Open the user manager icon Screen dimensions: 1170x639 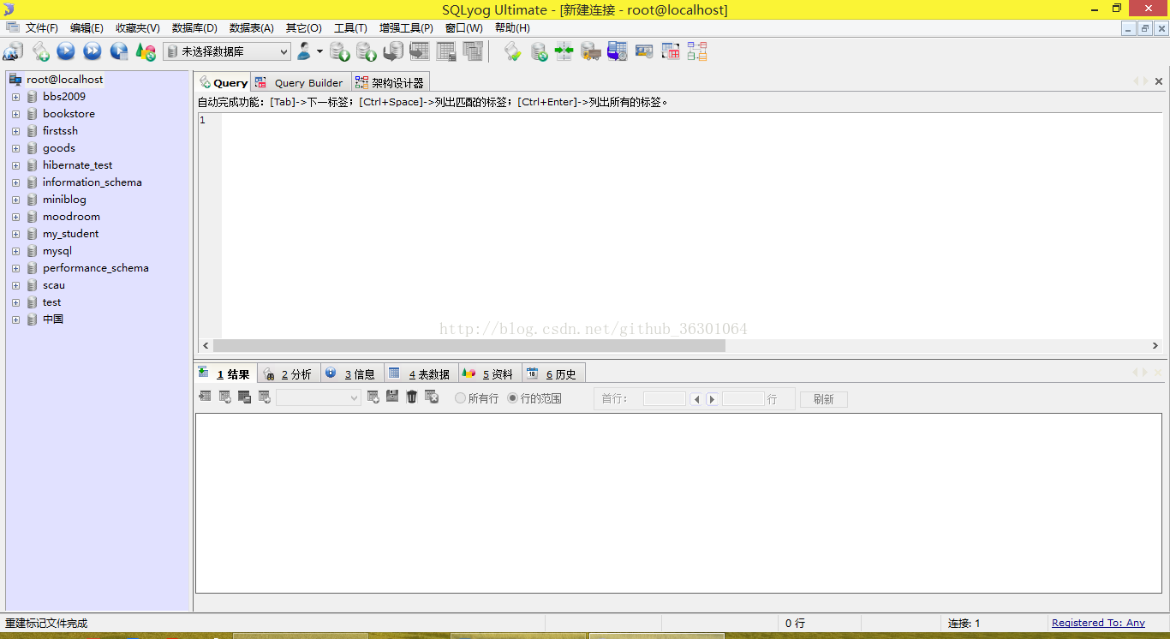[304, 51]
